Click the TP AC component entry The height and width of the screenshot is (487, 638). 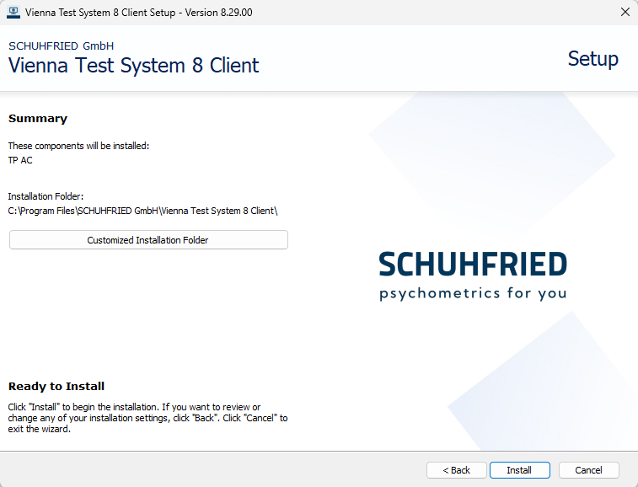[20, 160]
